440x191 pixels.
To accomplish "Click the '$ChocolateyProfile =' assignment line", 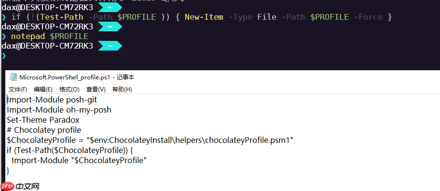I will [x=150, y=140].
